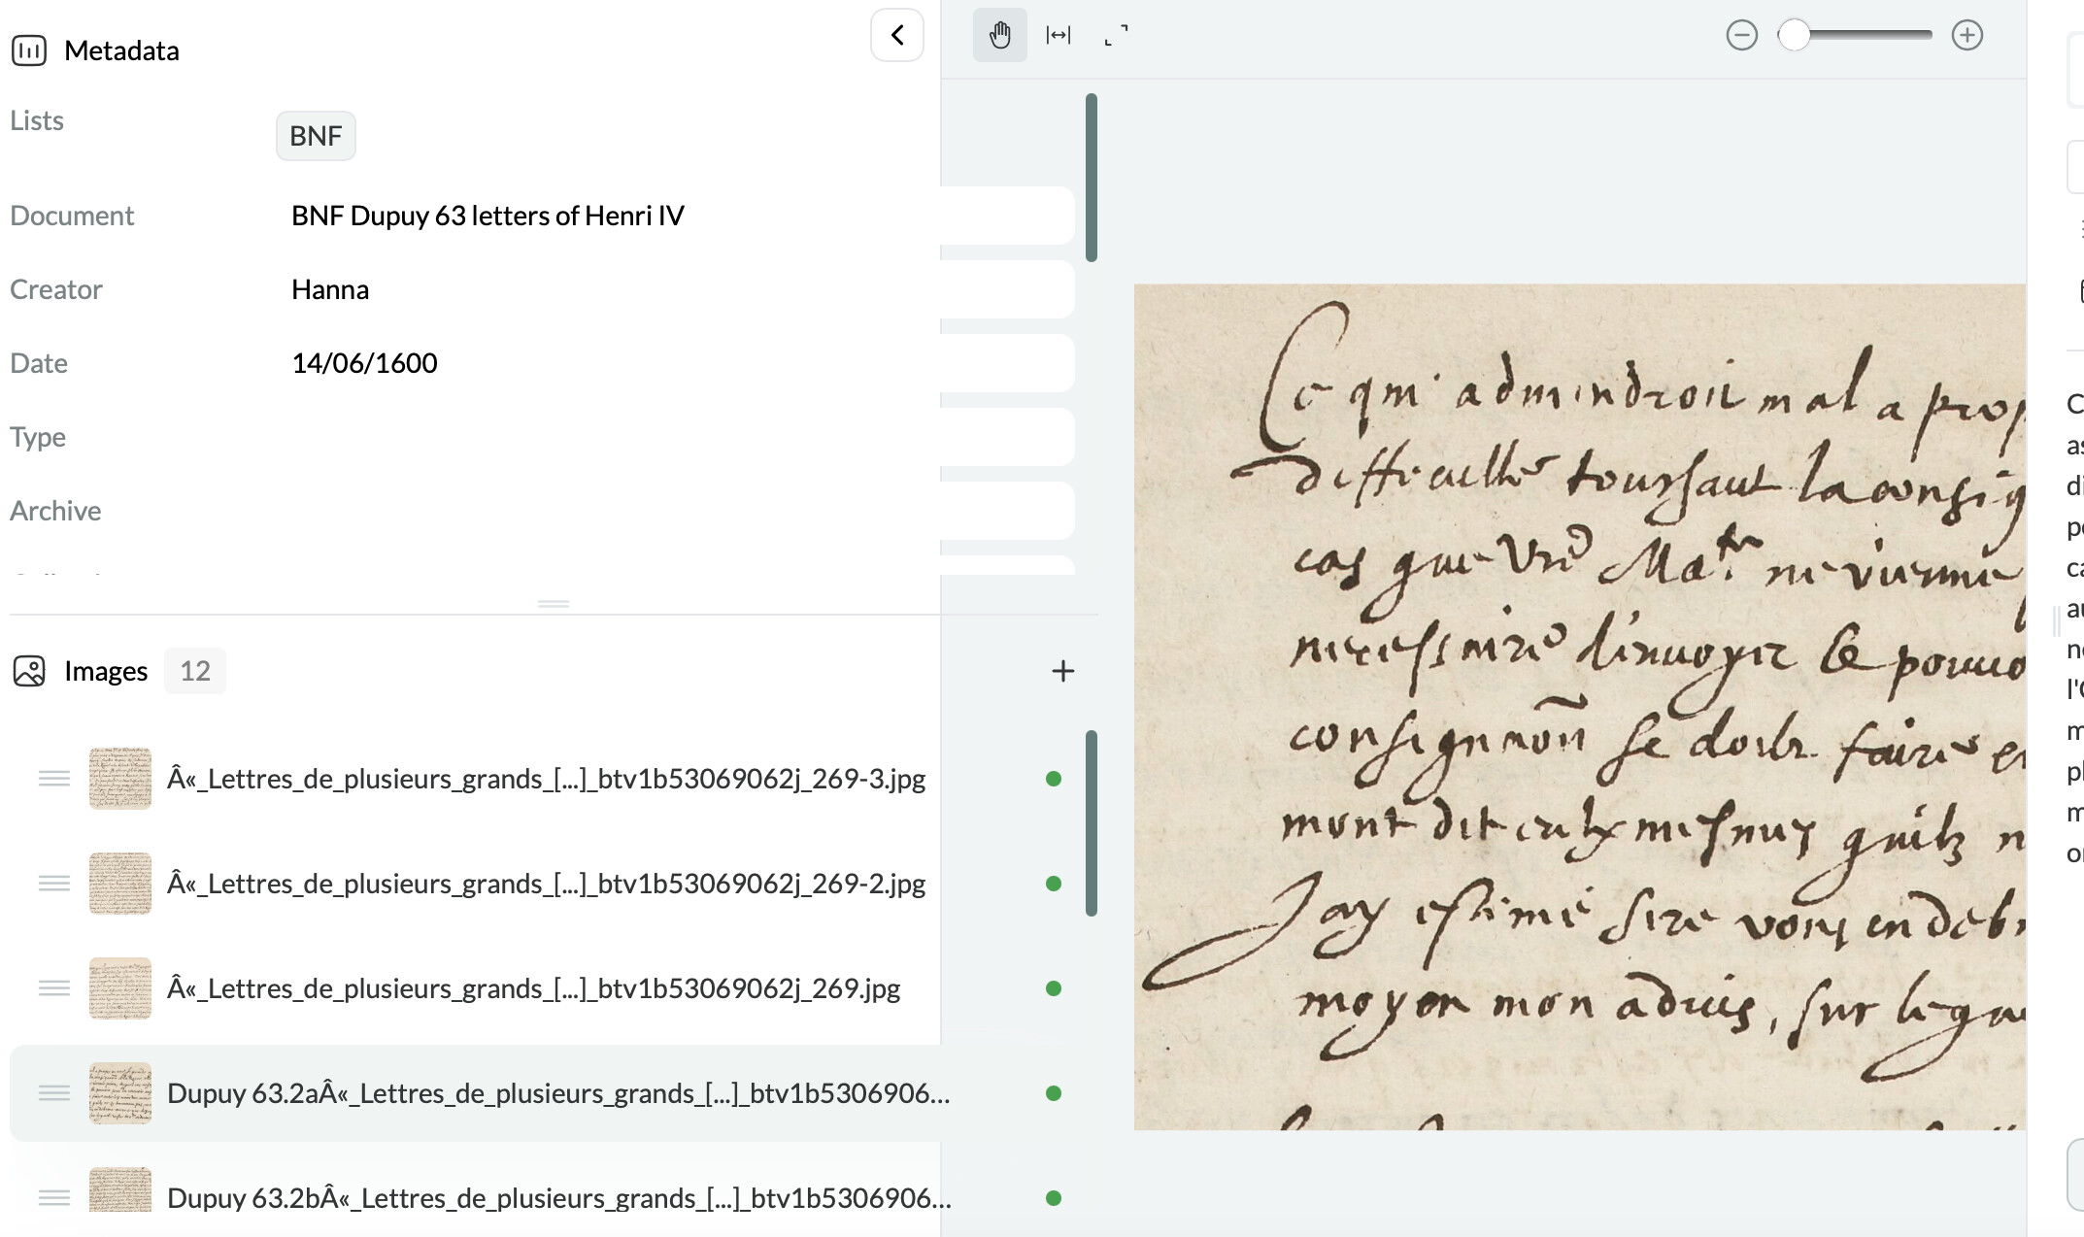Click the Metadata section heading
Viewport: 2084px width, 1237px height.
pos(121,50)
